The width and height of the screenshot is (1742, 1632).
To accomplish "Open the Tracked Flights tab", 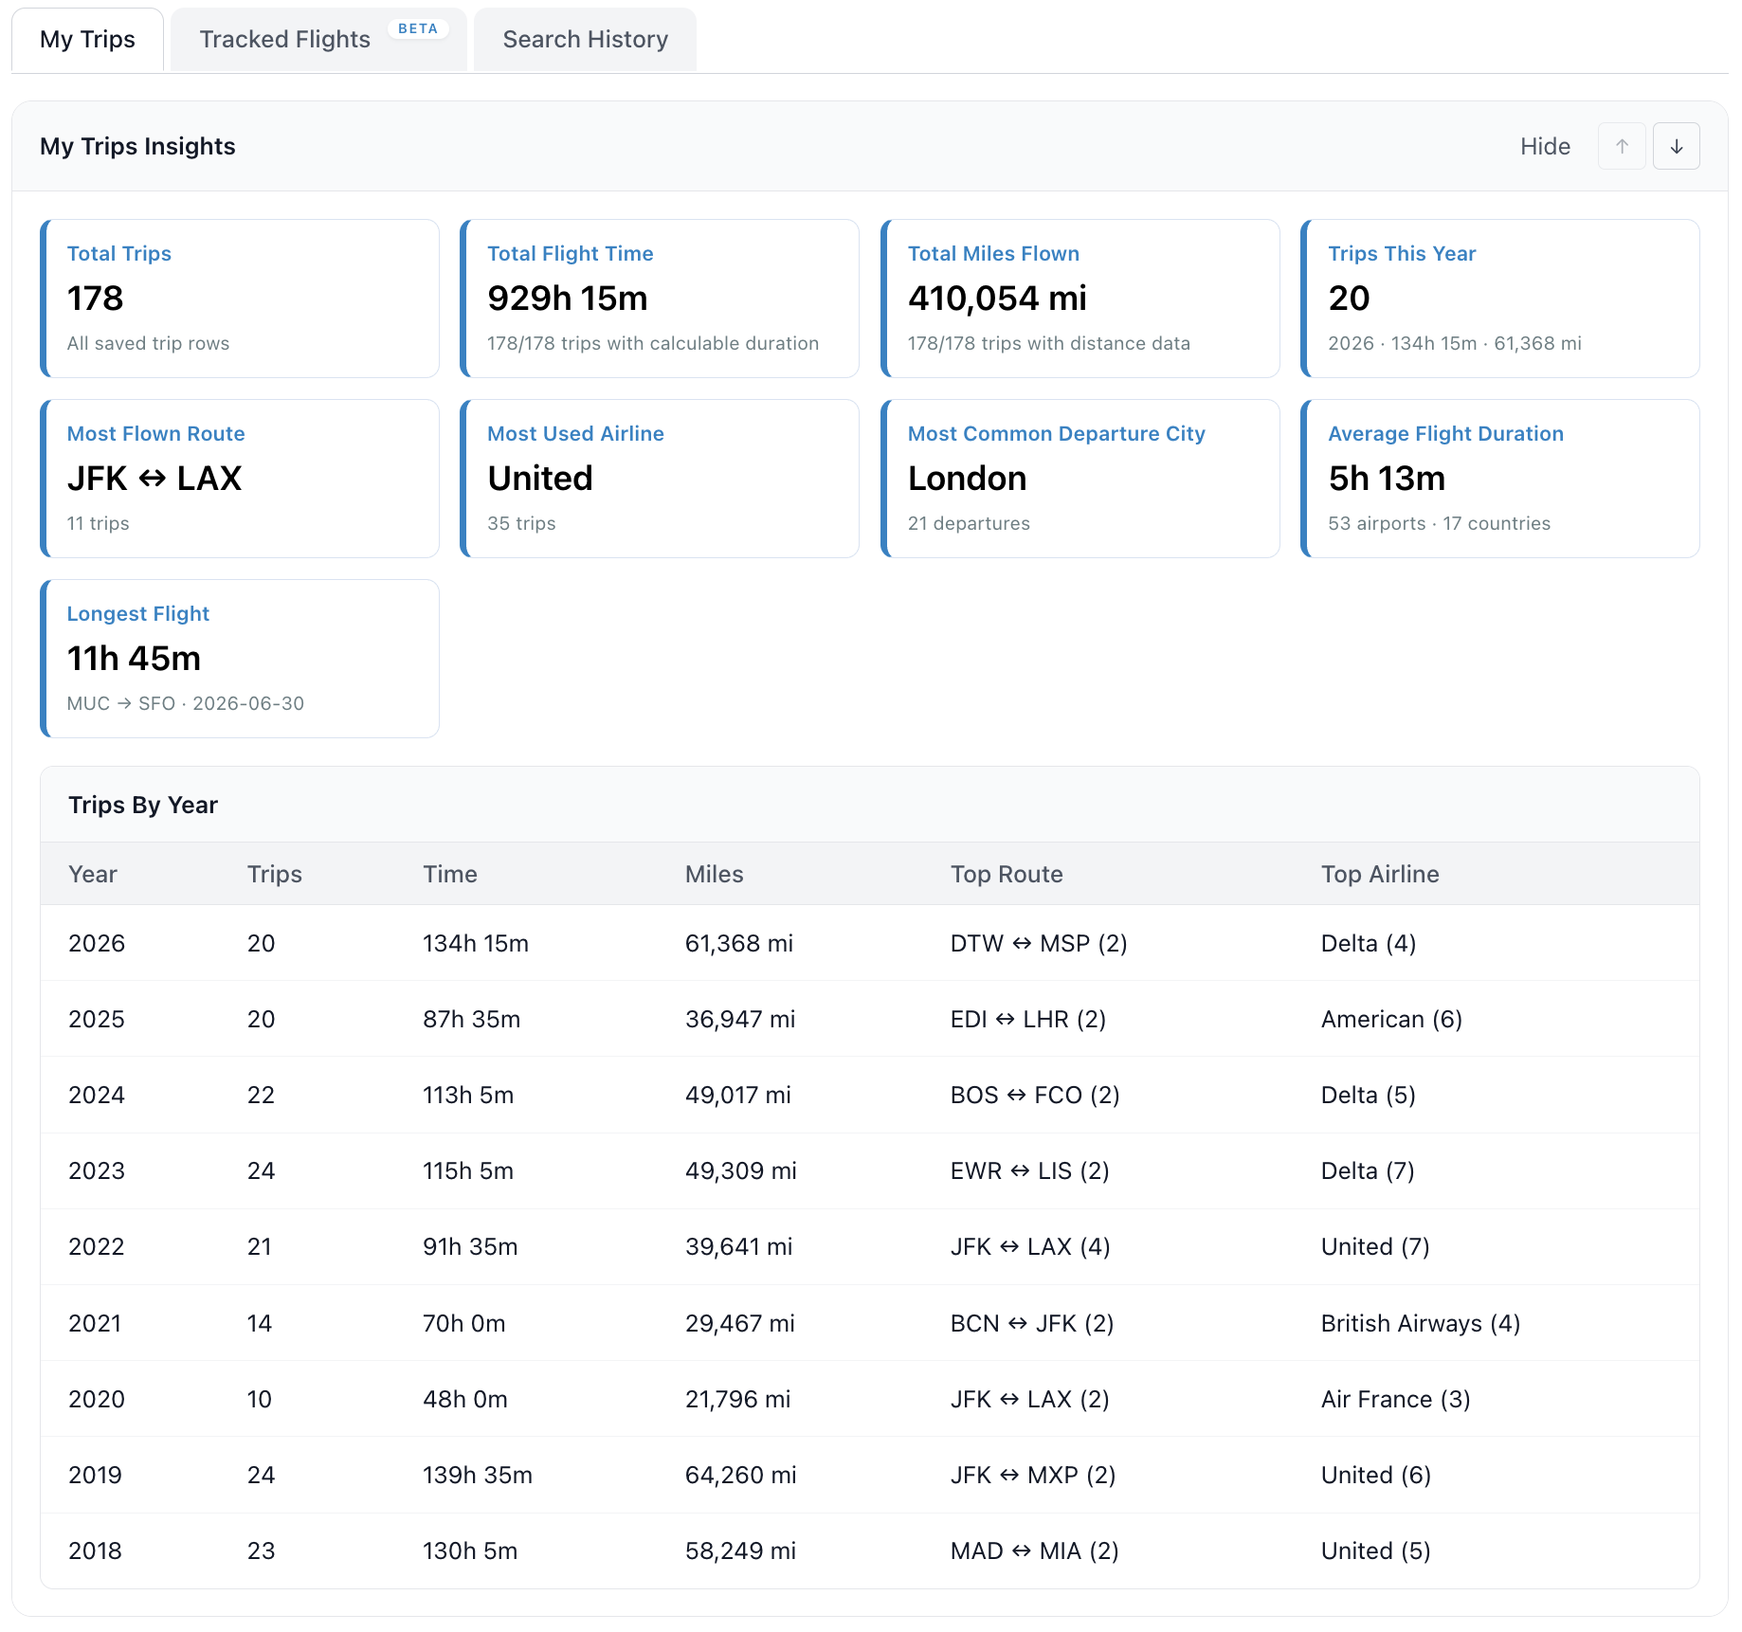I will pyautogui.click(x=318, y=40).
